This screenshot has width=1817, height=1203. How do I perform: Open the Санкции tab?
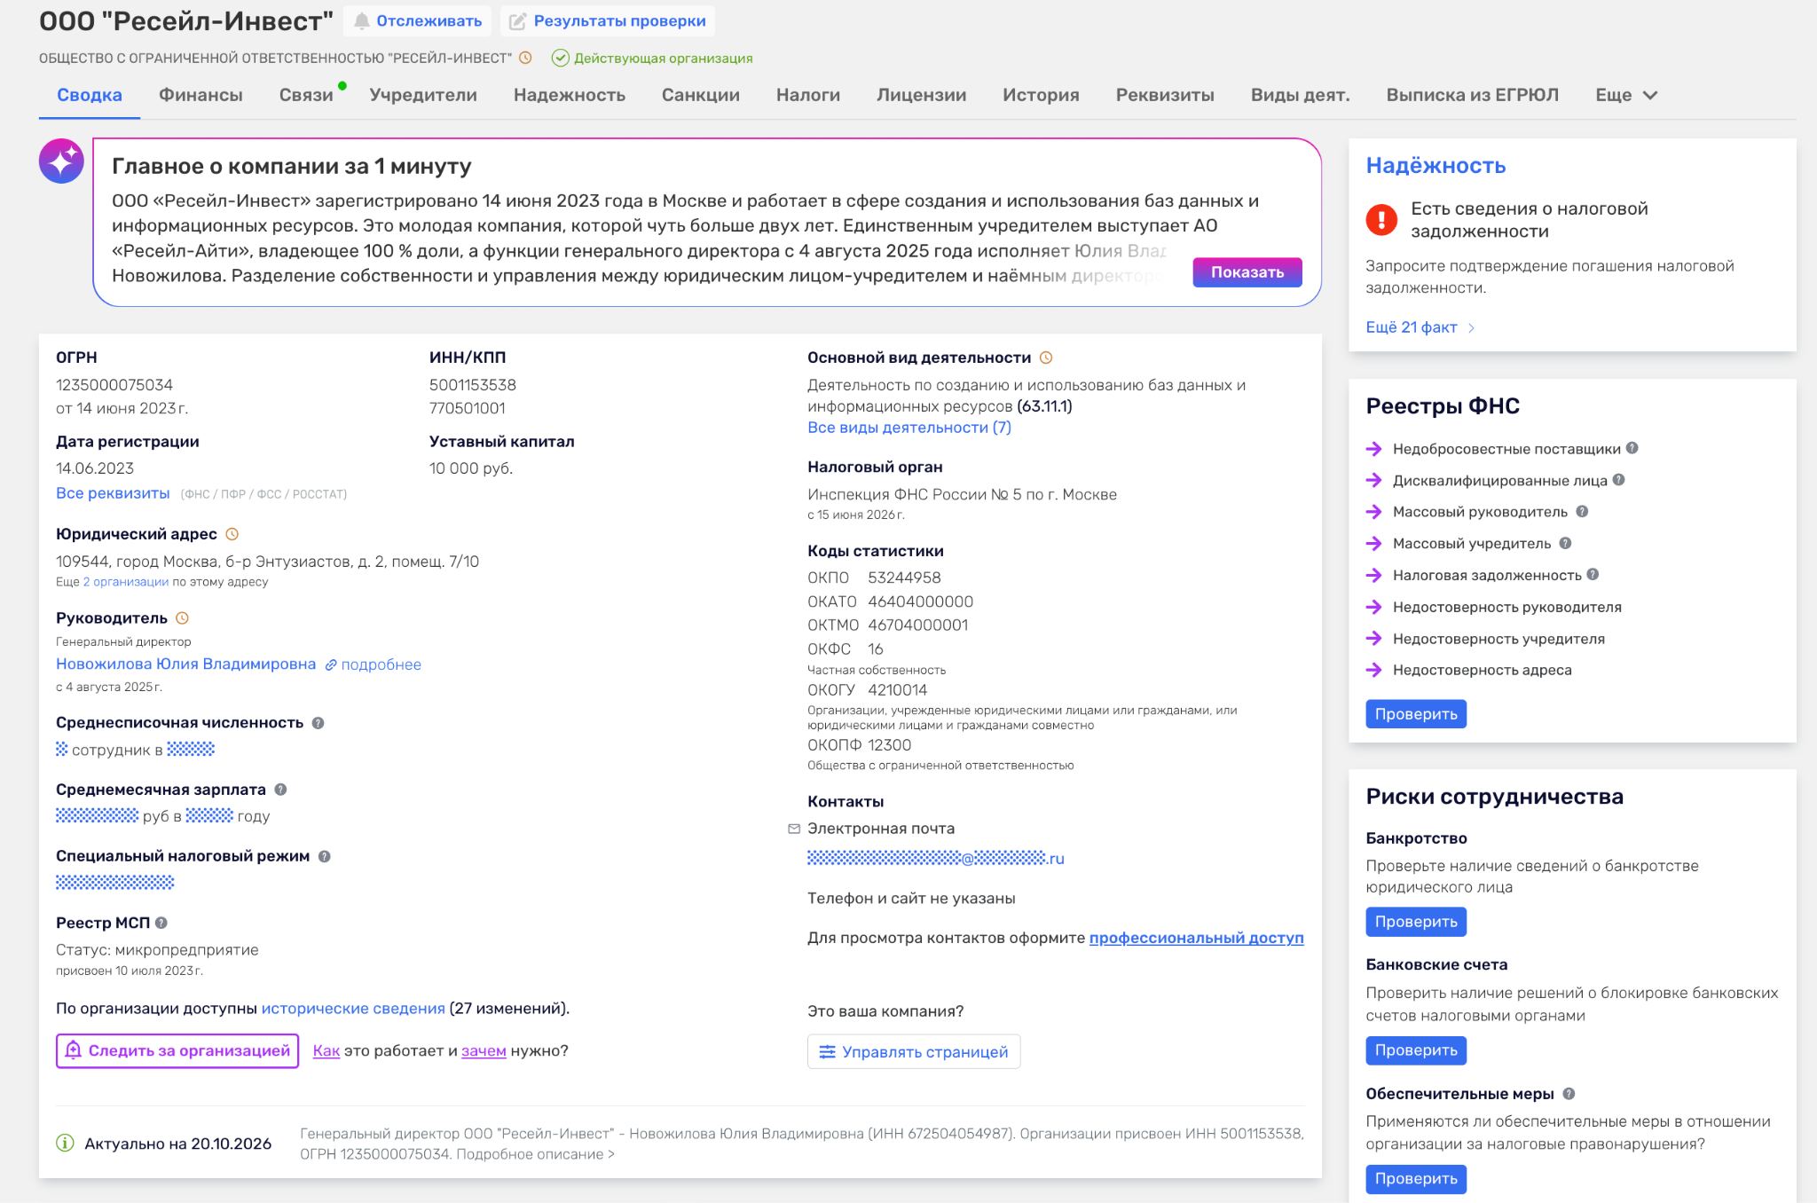point(700,95)
